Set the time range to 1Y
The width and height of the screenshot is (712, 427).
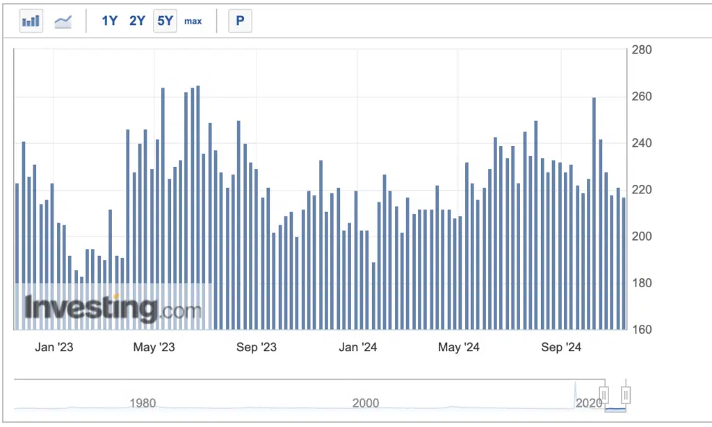[x=109, y=21]
